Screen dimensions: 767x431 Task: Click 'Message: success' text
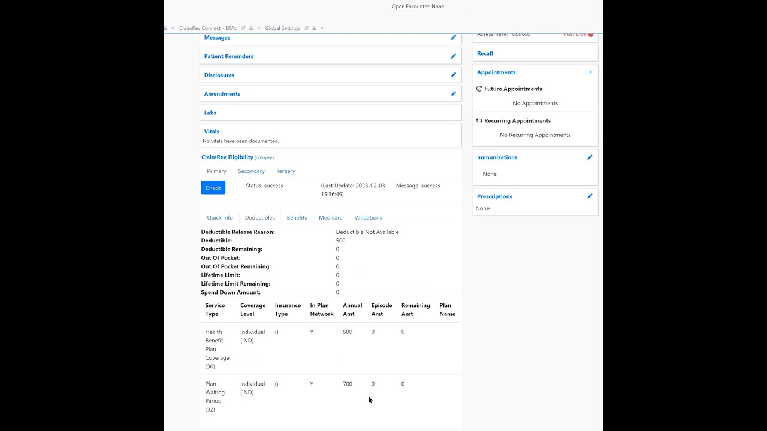(x=418, y=186)
